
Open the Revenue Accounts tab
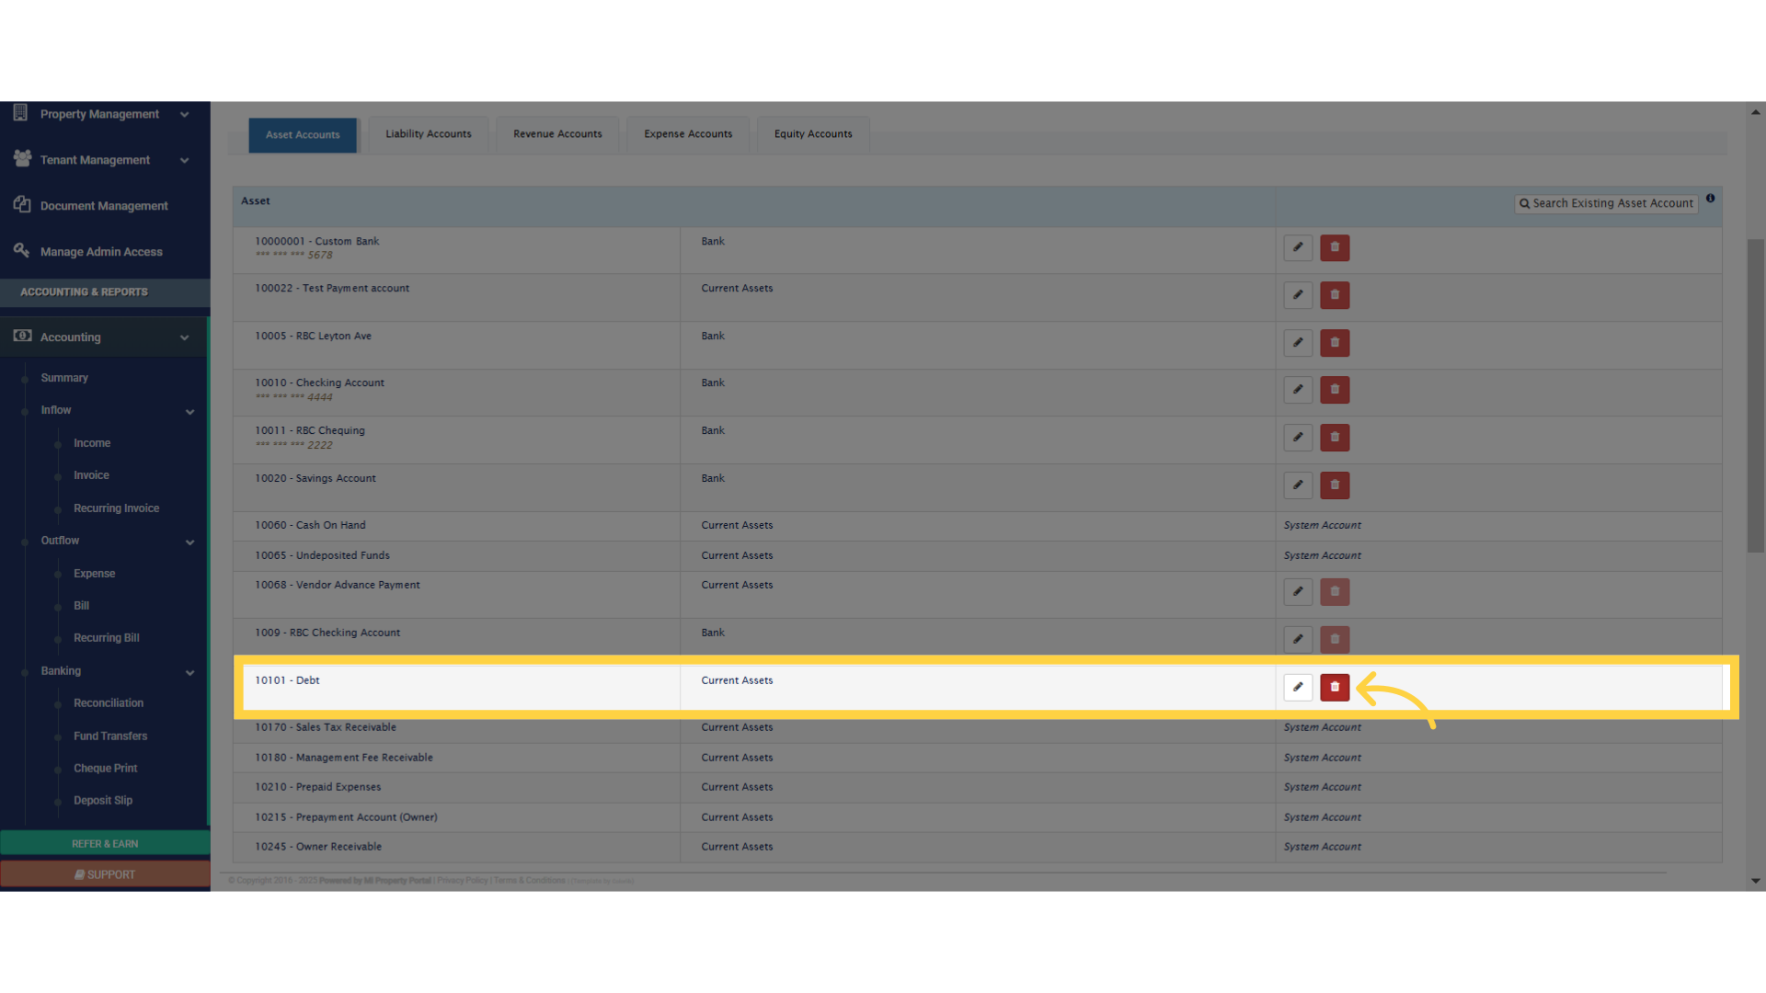pos(557,134)
